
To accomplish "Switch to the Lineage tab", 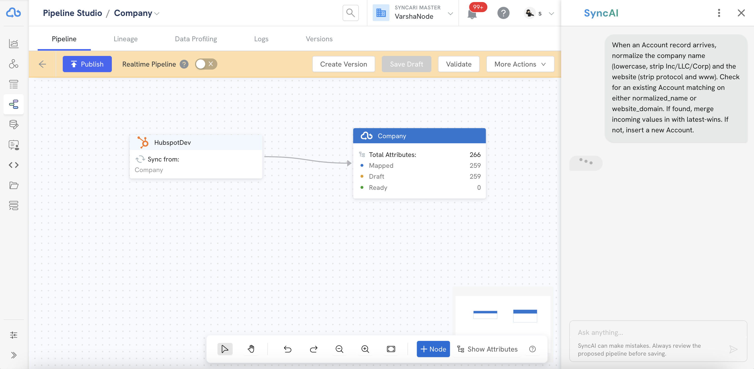I will tap(125, 39).
